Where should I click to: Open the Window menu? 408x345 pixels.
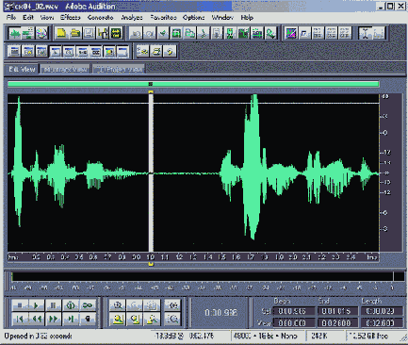click(x=222, y=18)
